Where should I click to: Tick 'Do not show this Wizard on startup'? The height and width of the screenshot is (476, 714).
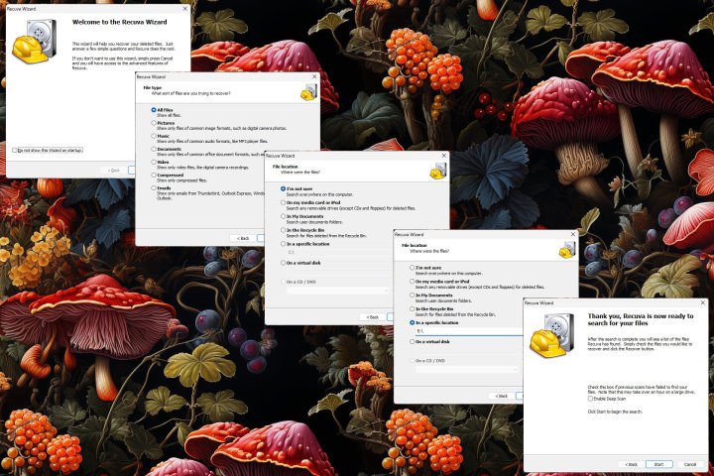click(15, 150)
